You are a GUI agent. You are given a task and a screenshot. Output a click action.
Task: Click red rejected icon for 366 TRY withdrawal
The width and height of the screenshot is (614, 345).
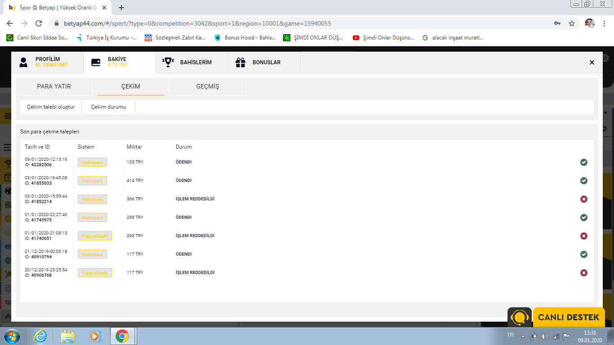tap(583, 199)
